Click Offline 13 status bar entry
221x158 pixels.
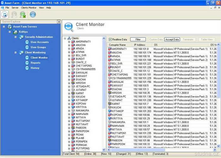point(142,154)
